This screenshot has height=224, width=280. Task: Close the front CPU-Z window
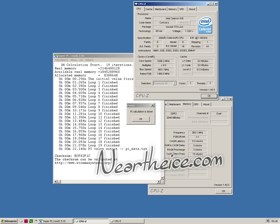click(x=216, y=4)
